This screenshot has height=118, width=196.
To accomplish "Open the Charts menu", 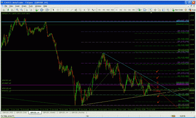I will (24, 6).
